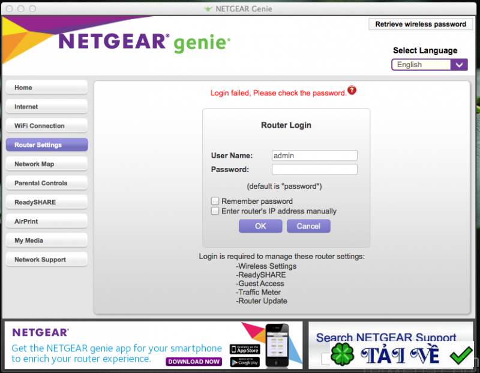
Task: Click the "-Guest Access" text line
Action: pyautogui.click(x=260, y=283)
